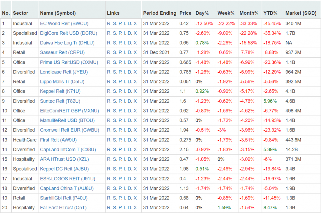
Task: Click the R link in First Reit row
Action: coord(109,140)
